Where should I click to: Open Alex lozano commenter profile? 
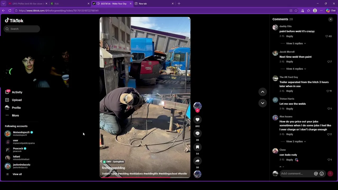(x=286, y=117)
